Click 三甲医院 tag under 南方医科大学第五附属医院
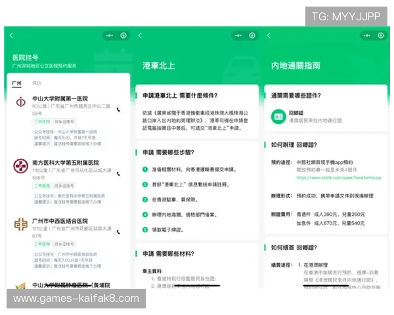The image size is (394, 315). coord(42,186)
